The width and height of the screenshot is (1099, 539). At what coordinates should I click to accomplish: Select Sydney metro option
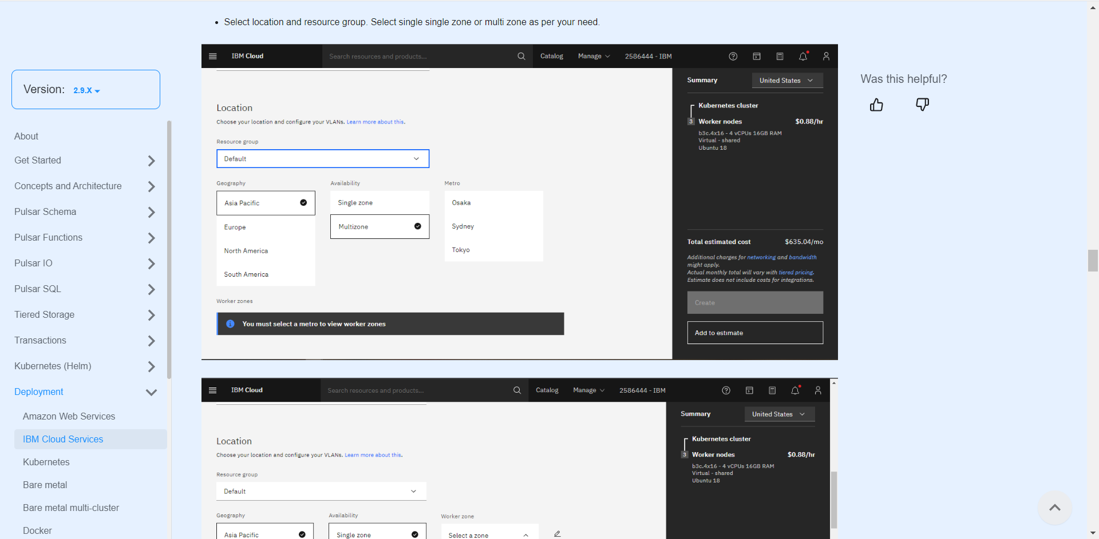coord(493,226)
